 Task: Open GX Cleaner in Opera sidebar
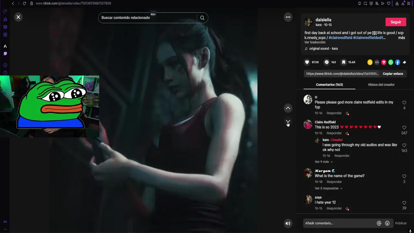point(5,19)
